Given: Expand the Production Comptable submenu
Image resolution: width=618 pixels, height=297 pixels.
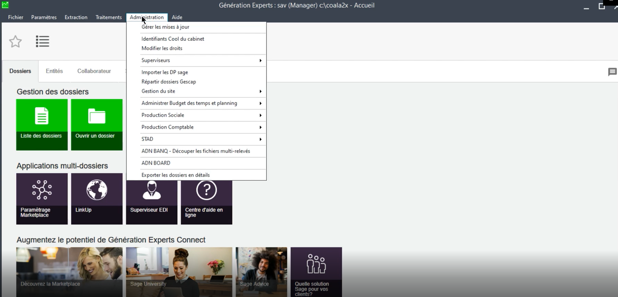Looking at the screenshot, I should point(197,127).
